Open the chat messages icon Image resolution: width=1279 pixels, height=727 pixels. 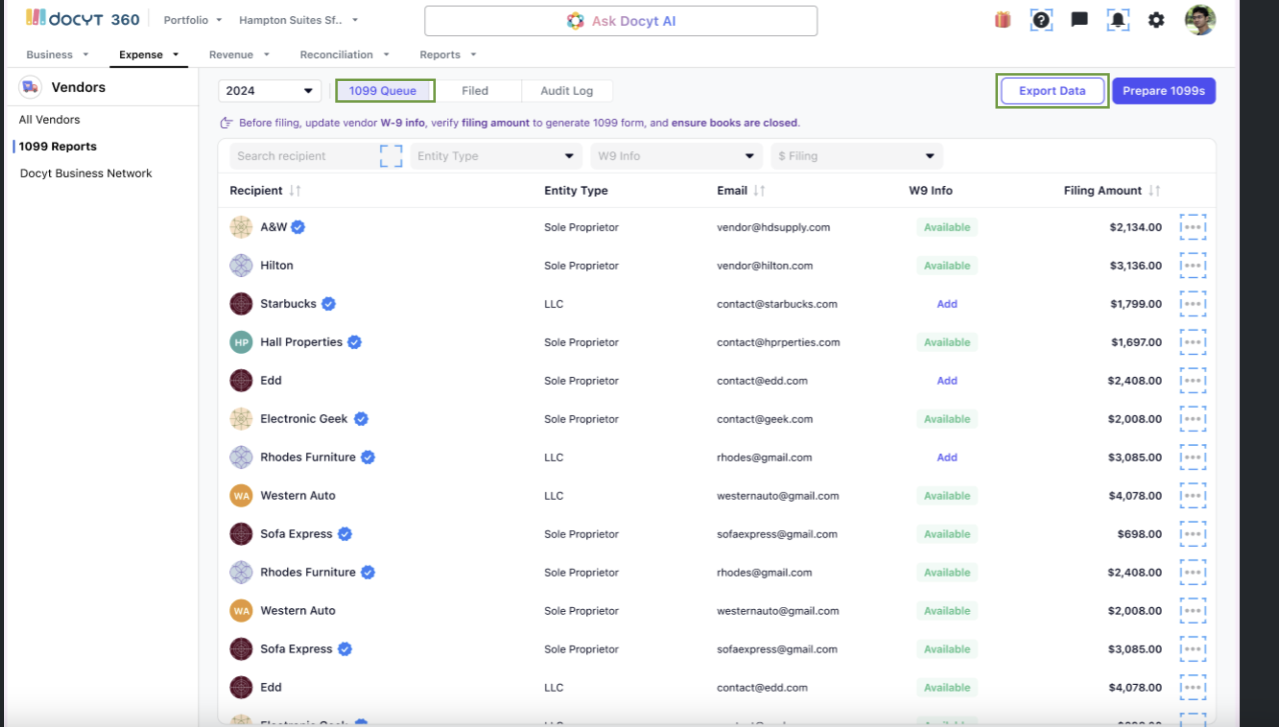coord(1079,20)
